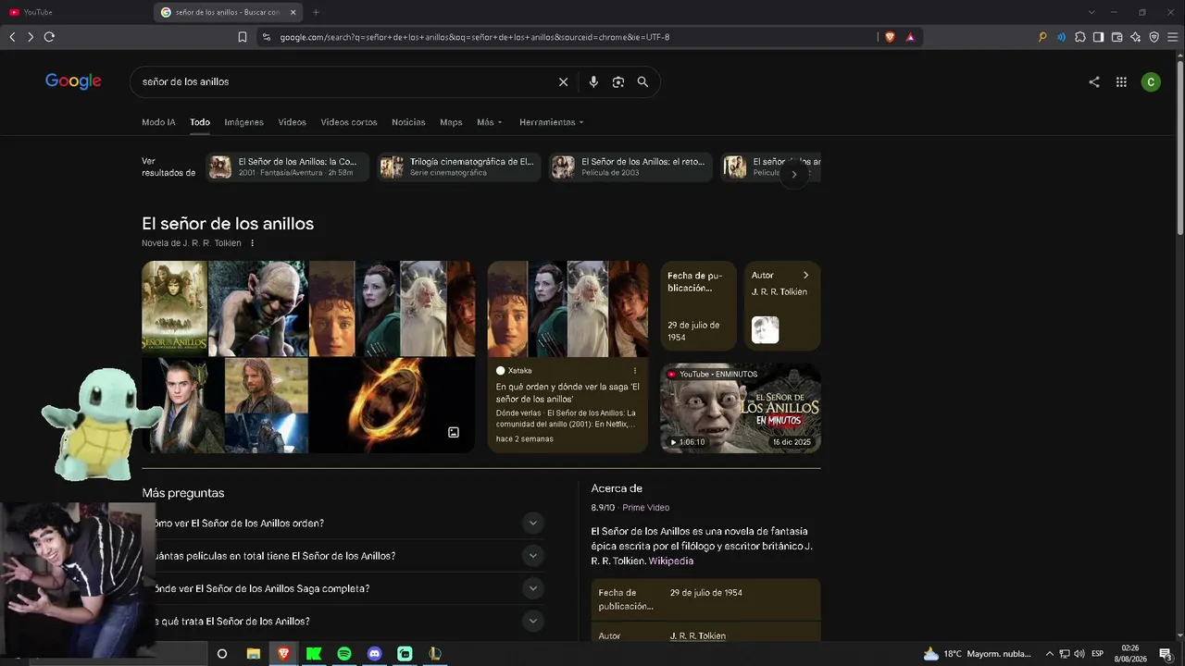
Task: Expand question about películas en total
Action: [x=532, y=556]
